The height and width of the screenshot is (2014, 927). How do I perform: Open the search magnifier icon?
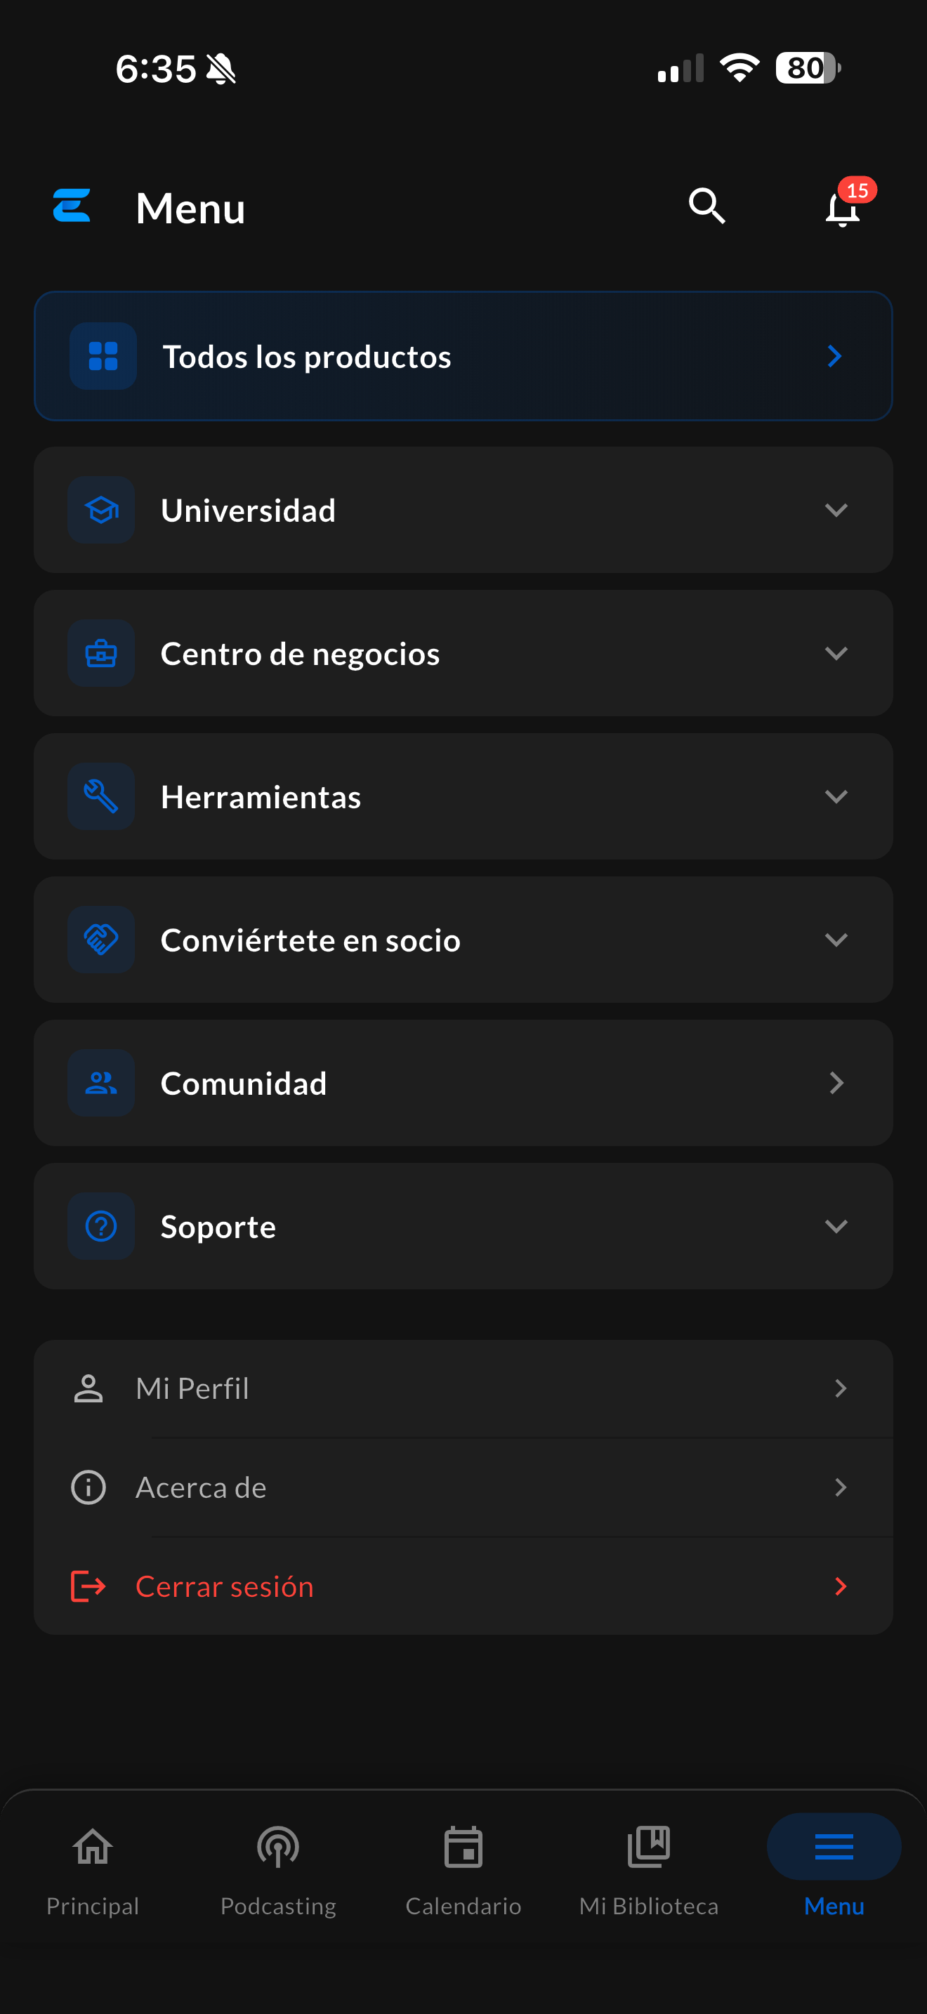click(x=706, y=206)
